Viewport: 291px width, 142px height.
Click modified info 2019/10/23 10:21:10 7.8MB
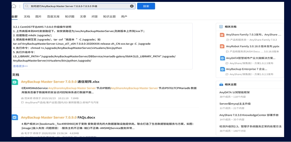point(50,98)
